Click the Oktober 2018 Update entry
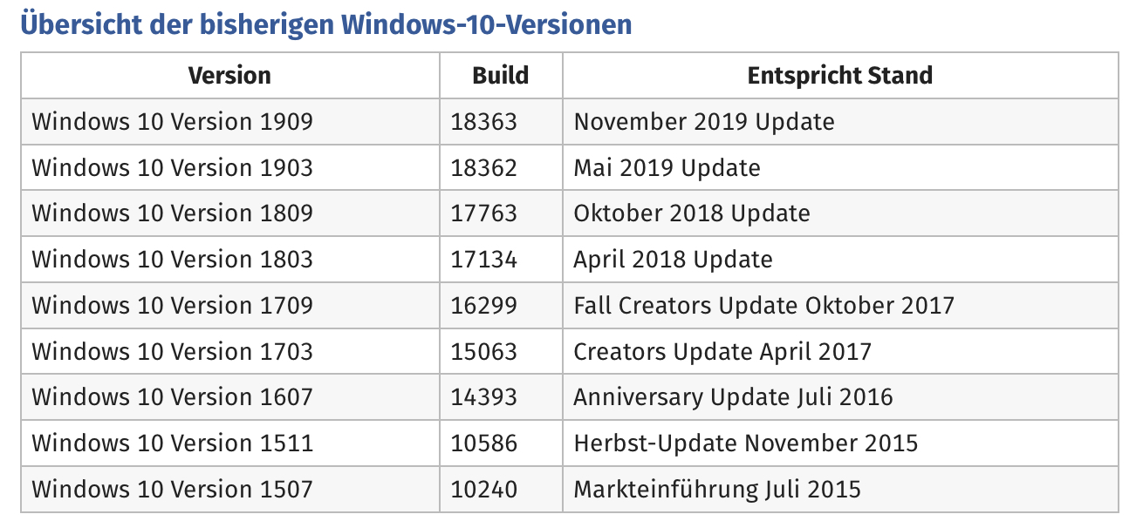Viewport: 1136px width, 521px height. (x=692, y=213)
